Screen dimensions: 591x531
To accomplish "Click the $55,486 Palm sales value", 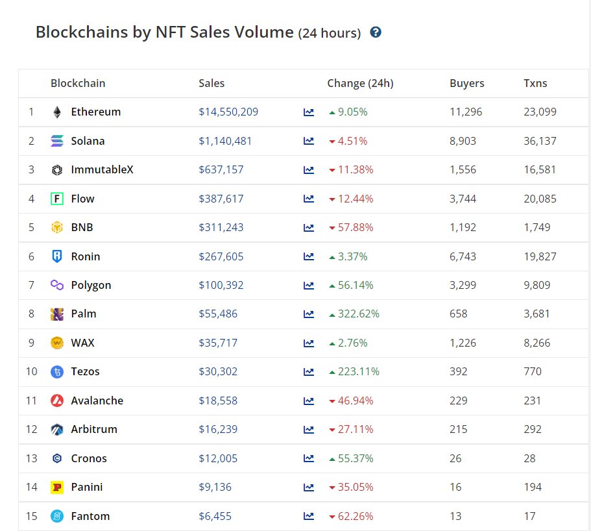I will coord(218,314).
